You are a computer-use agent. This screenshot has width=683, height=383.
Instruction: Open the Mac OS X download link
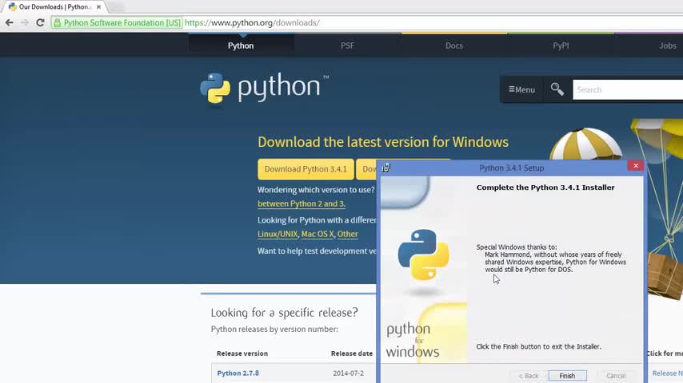[318, 234]
